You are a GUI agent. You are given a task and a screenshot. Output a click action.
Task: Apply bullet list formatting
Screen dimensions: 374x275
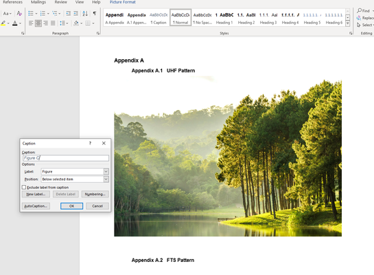coord(31,13)
